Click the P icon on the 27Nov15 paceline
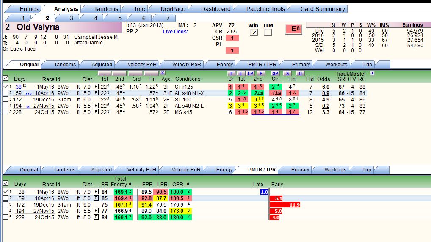 (x=96, y=106)
